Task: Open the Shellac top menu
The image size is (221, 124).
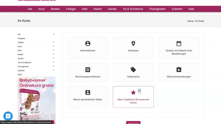Action: (55, 9)
